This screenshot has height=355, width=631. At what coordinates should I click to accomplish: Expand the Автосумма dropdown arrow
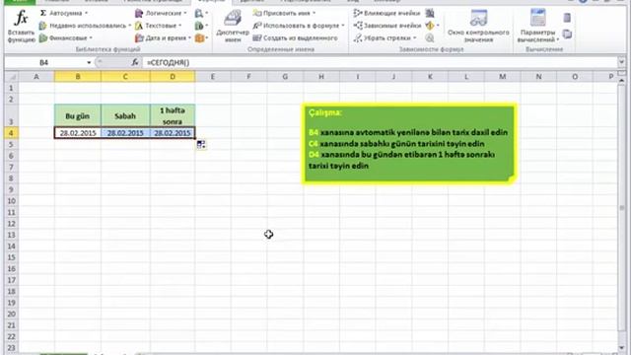(86, 13)
